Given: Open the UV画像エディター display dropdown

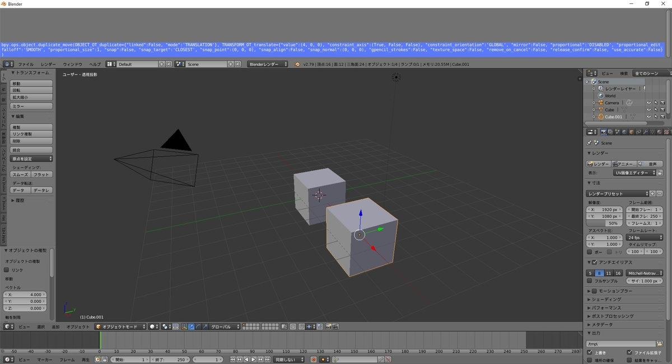Looking at the screenshot, I should [634, 173].
